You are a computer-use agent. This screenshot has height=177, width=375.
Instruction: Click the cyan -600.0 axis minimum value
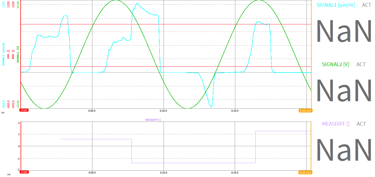[3, 104]
